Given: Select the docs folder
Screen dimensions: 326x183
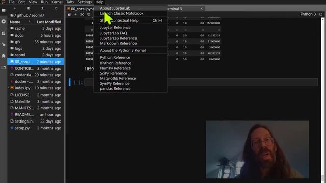Looking at the screenshot, I should pyautogui.click(x=36, y=35).
